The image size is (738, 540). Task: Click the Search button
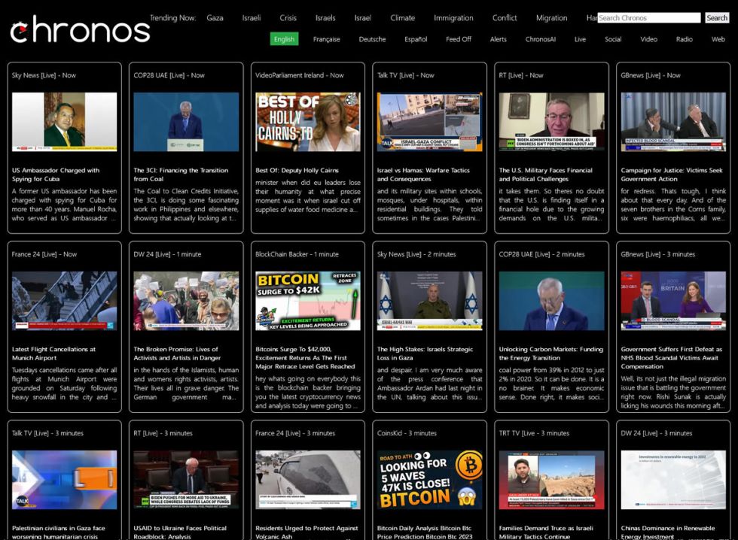716,18
